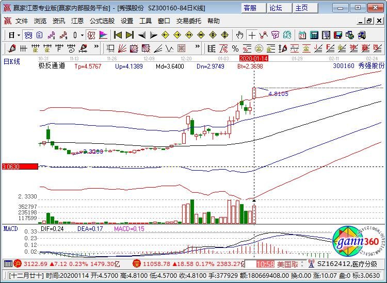
Task: Toggle the 权 price adjustment button
Action: [x=91, y=35]
